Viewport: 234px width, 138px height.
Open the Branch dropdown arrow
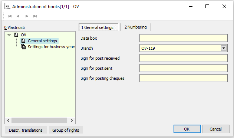224,48
